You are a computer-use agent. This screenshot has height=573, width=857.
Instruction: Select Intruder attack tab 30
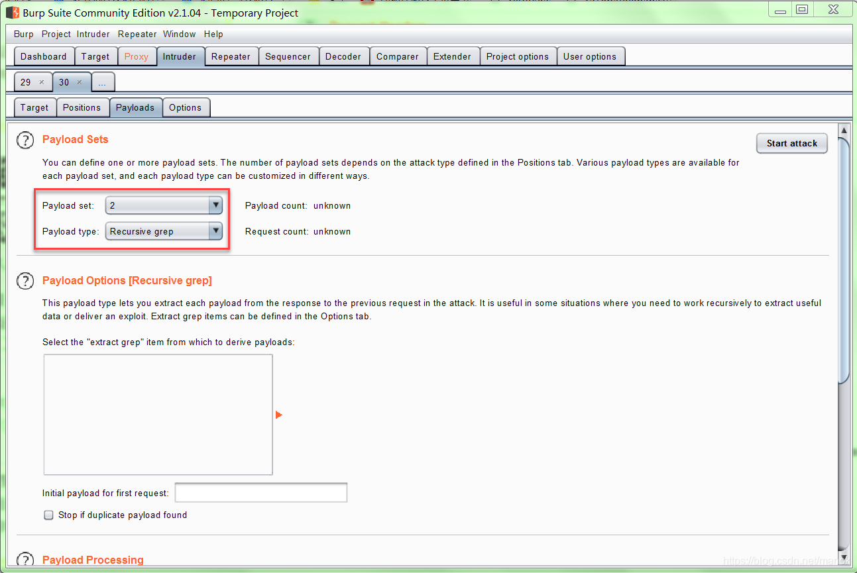(64, 82)
